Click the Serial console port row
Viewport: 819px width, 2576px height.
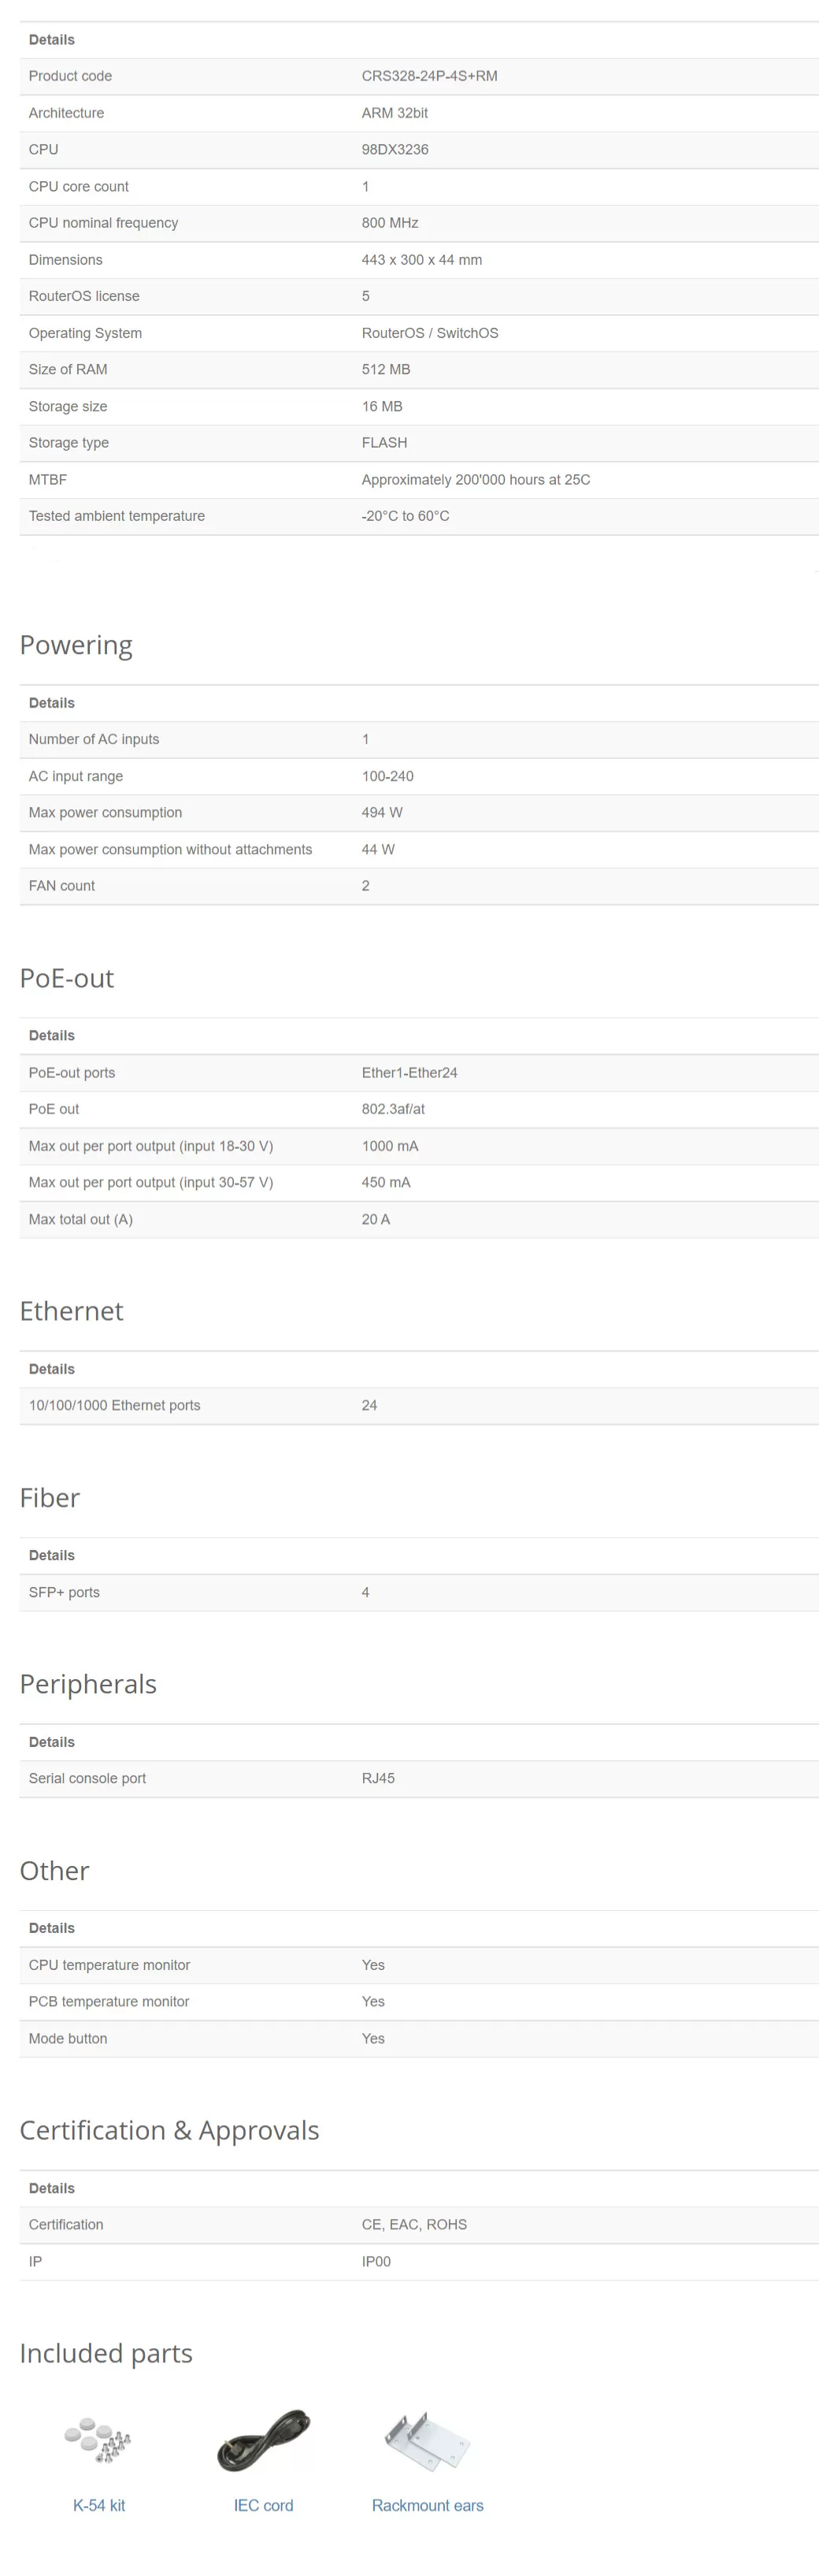[x=418, y=1778]
